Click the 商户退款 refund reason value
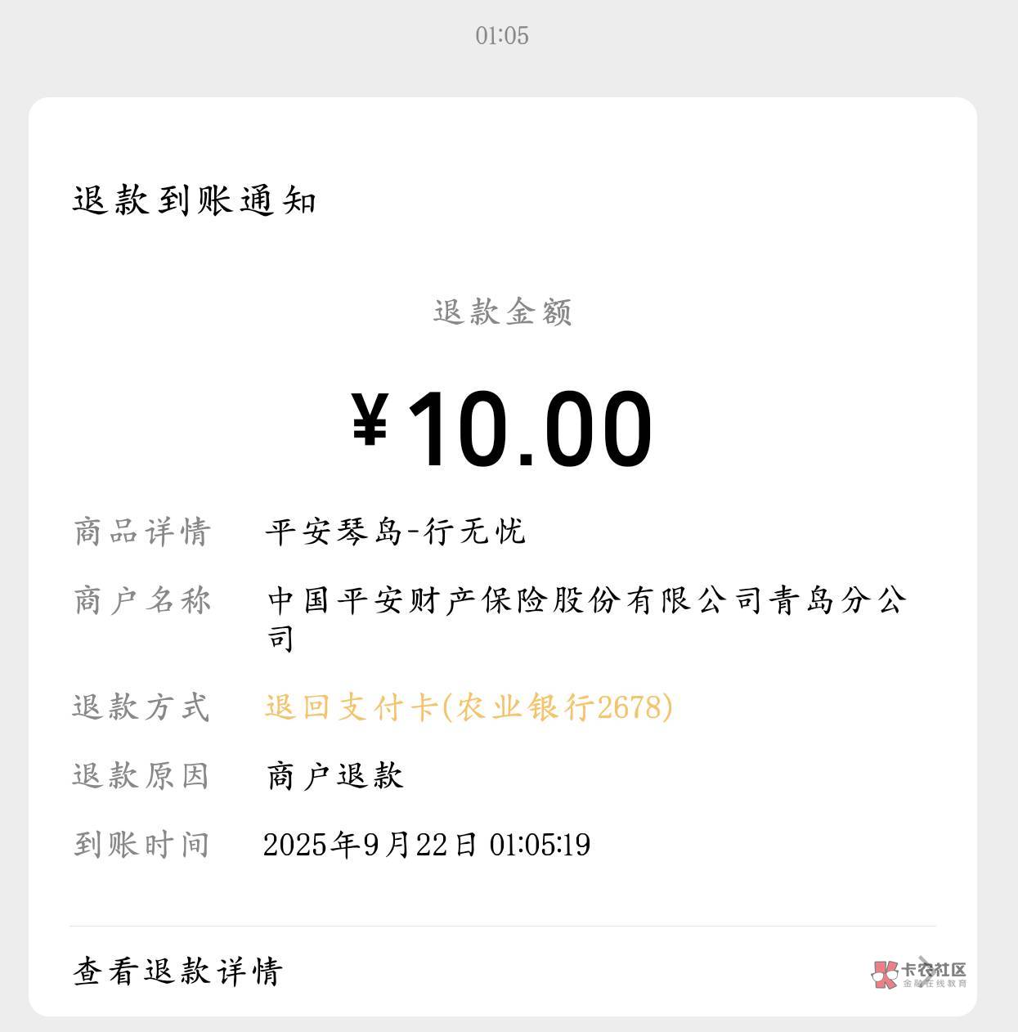The width and height of the screenshot is (1018, 1032). tap(334, 776)
